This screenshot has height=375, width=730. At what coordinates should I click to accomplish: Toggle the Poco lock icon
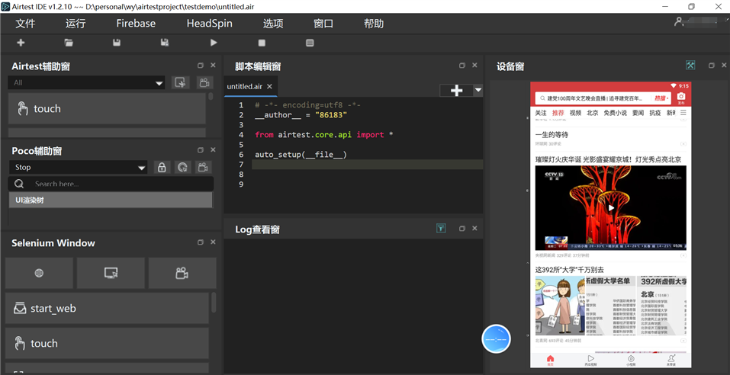[162, 168]
